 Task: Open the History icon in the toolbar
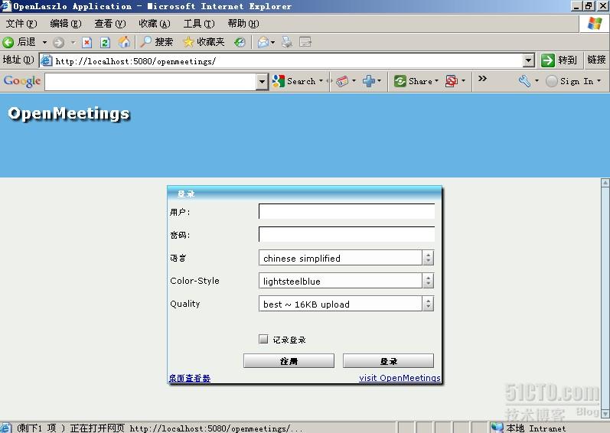[240, 42]
